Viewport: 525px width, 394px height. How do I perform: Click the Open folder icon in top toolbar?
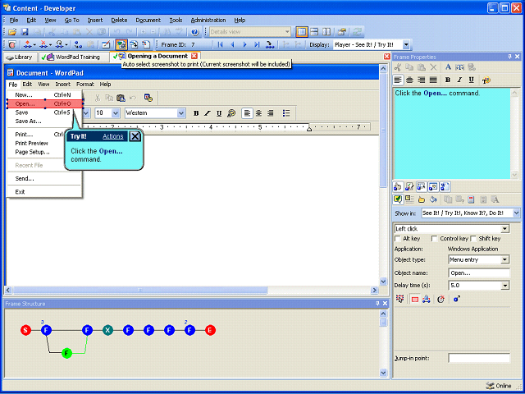(x=12, y=32)
